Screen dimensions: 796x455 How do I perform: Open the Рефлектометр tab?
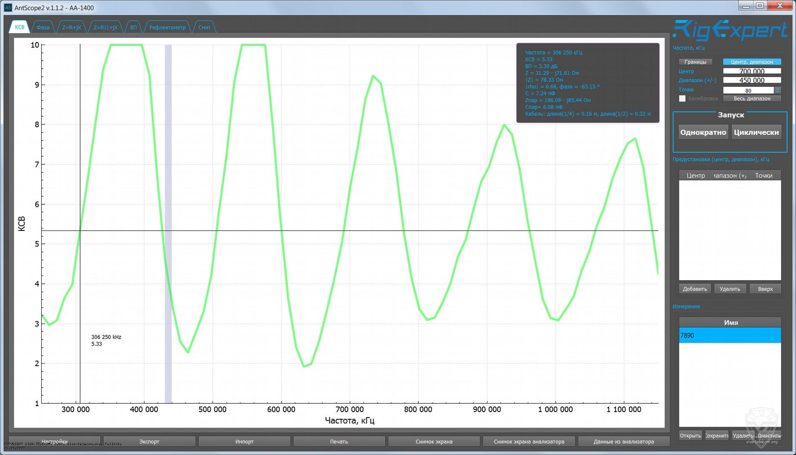point(167,27)
